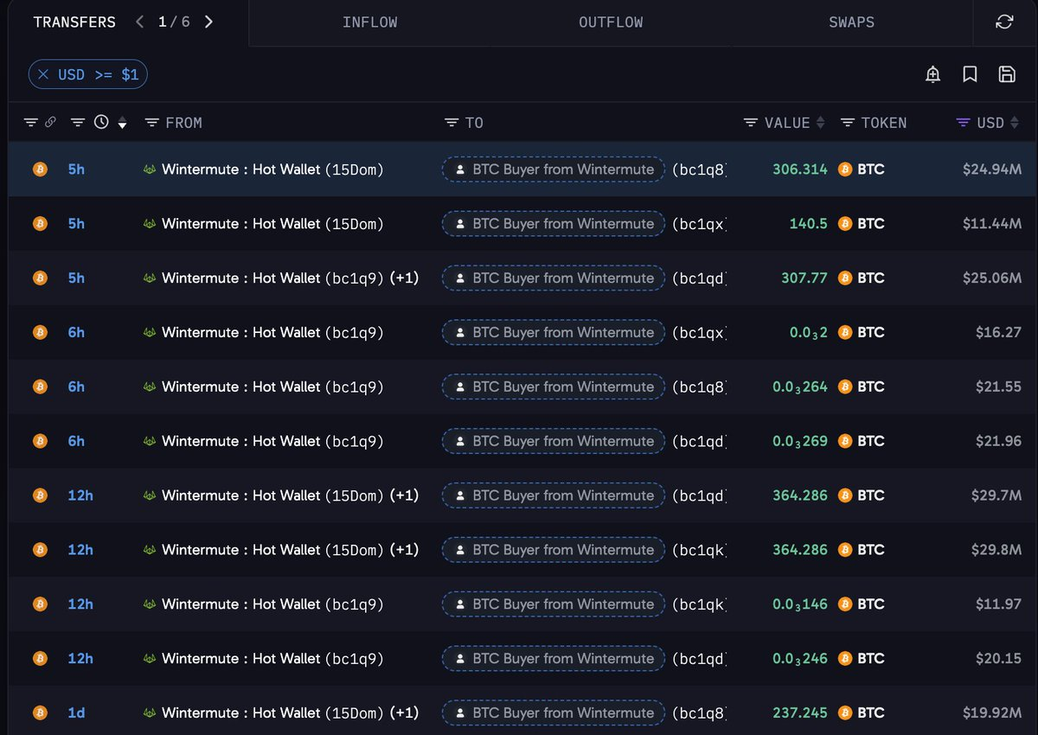Click the 306.314 value cell

(800, 169)
